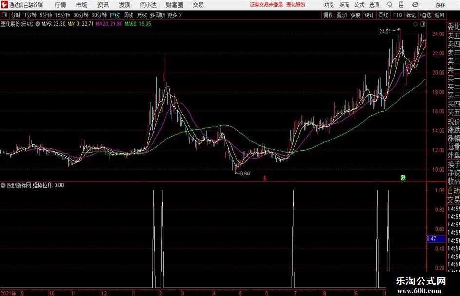Expand the 更多 periods chevron
460x296 pixels.
tap(180, 15)
